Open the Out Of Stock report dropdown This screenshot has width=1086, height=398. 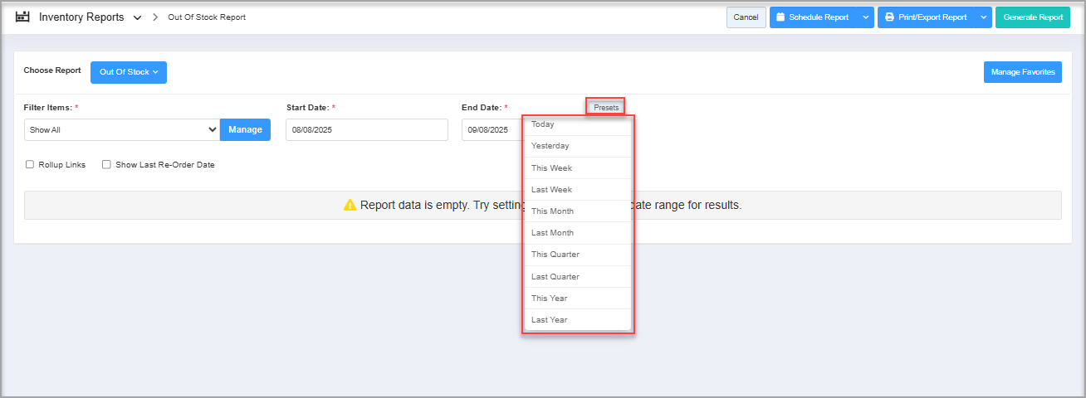click(128, 72)
